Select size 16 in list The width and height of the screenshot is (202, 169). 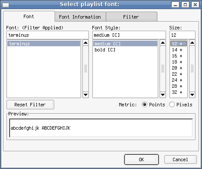(179, 56)
